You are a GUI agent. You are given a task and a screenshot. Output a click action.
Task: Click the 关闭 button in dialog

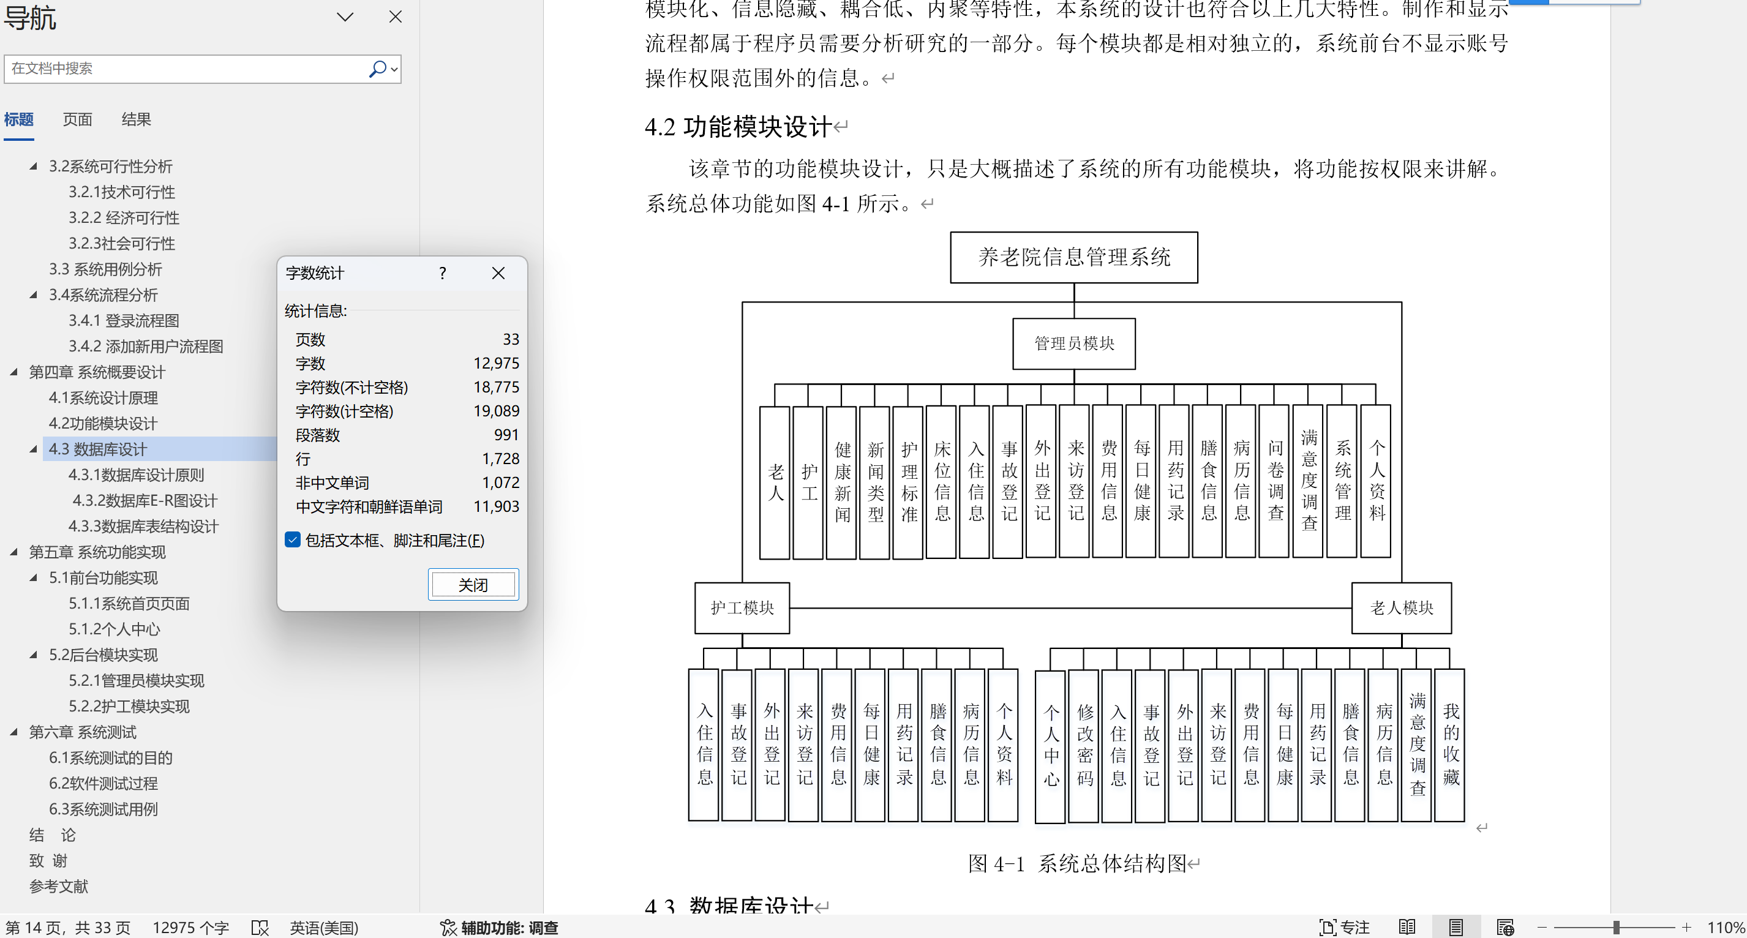[x=473, y=585]
